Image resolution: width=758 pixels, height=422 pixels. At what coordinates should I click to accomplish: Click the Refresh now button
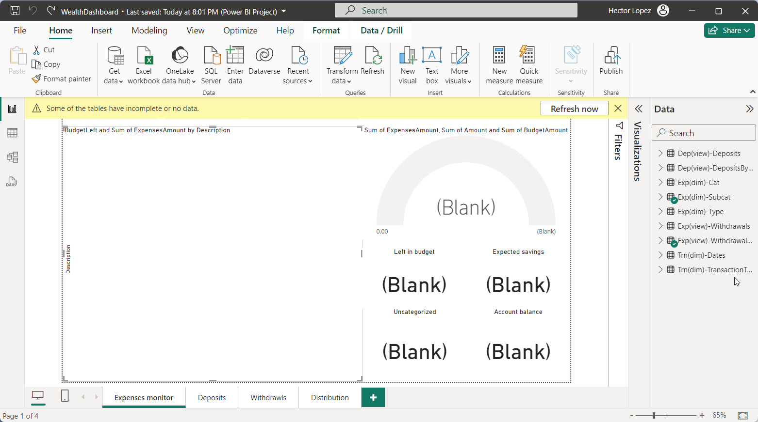(x=574, y=108)
